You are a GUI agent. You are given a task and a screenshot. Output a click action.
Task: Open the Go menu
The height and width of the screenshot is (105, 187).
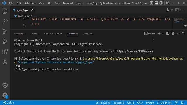tap(50, 3)
